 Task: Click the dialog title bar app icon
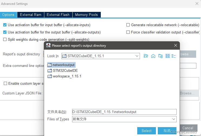point(48,45)
